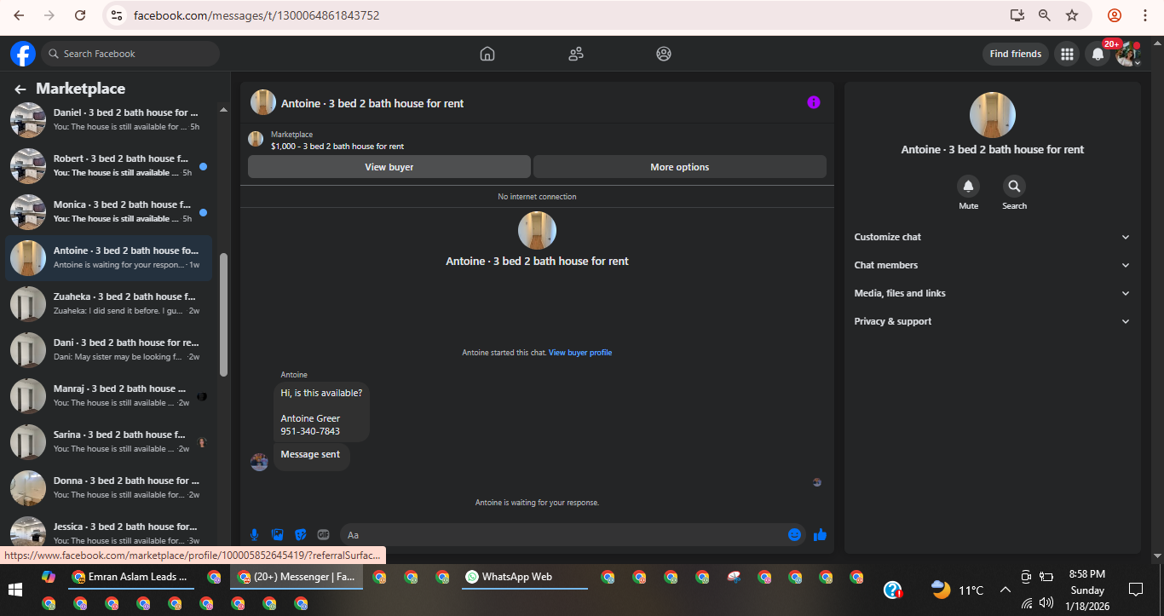Image resolution: width=1164 pixels, height=616 pixels.
Task: Open install app icon in address bar
Action: [x=1017, y=15]
